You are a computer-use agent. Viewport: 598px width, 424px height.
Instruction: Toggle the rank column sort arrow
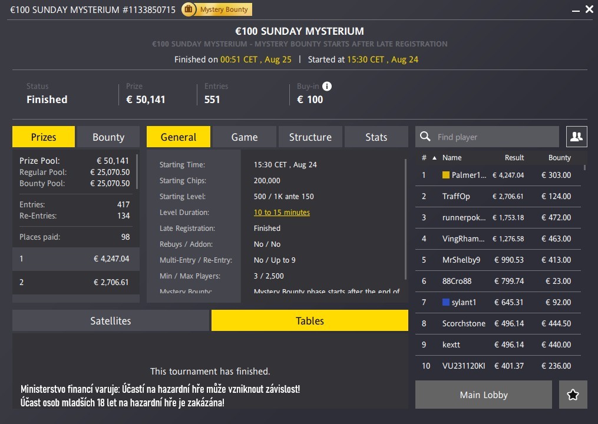(x=434, y=157)
